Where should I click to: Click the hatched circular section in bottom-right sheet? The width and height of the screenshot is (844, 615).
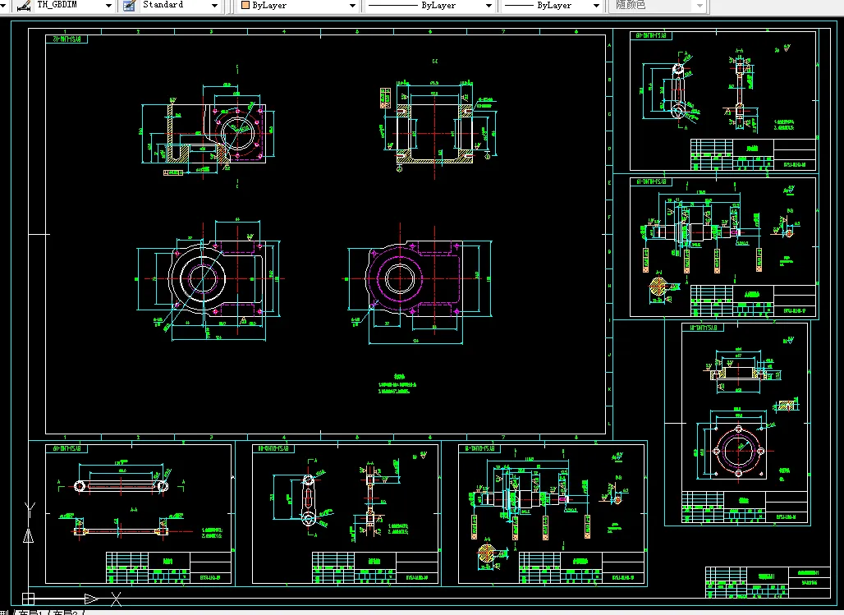click(487, 553)
